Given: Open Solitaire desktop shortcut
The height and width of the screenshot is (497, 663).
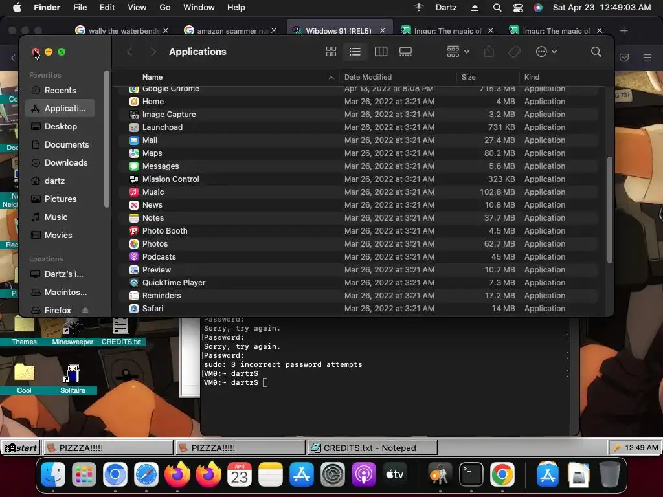Looking at the screenshot, I should pos(73,378).
